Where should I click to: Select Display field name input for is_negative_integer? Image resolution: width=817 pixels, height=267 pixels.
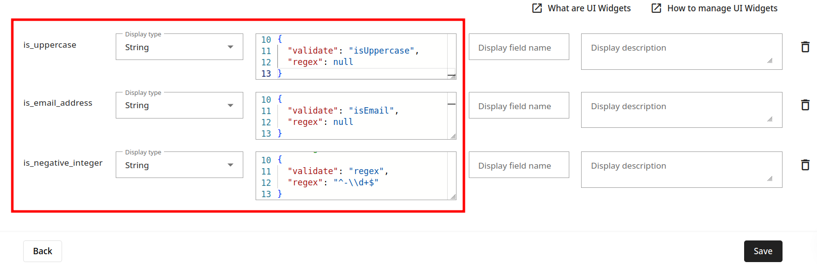(x=519, y=165)
